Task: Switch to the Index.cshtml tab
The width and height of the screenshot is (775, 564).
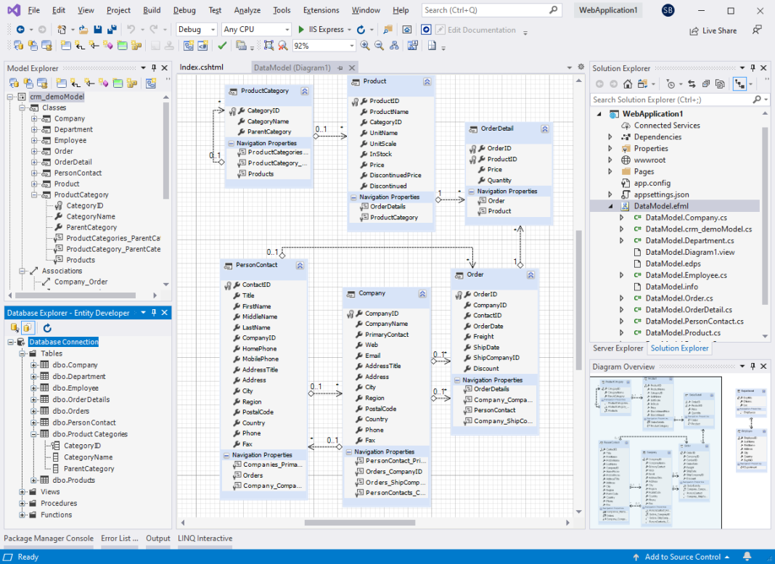Action: click(x=200, y=65)
